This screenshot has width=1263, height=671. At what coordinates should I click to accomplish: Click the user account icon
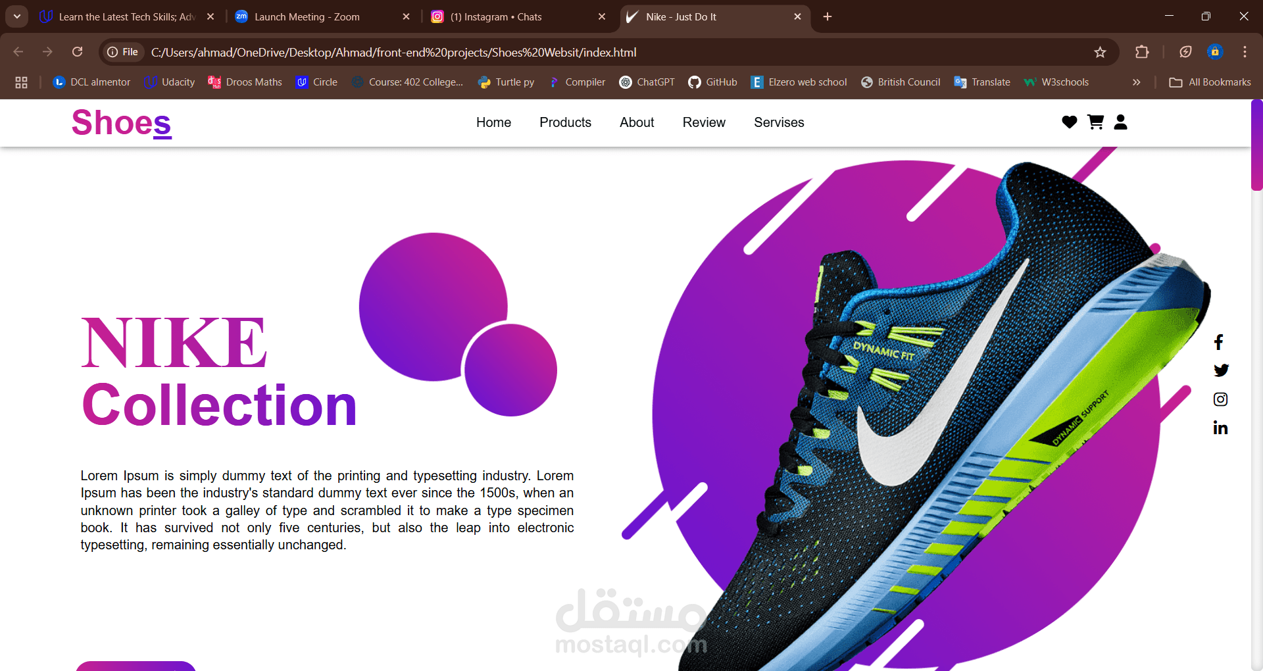1121,122
